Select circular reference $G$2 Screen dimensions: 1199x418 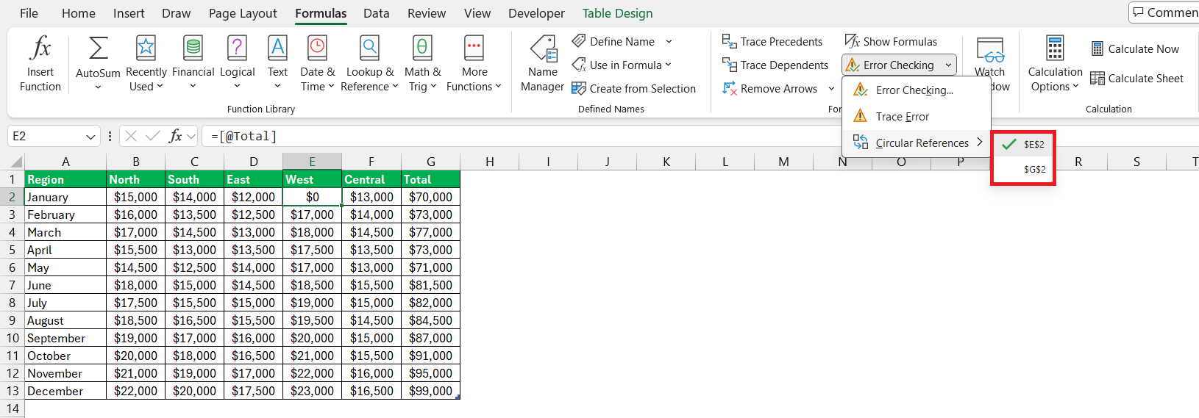(1023, 169)
